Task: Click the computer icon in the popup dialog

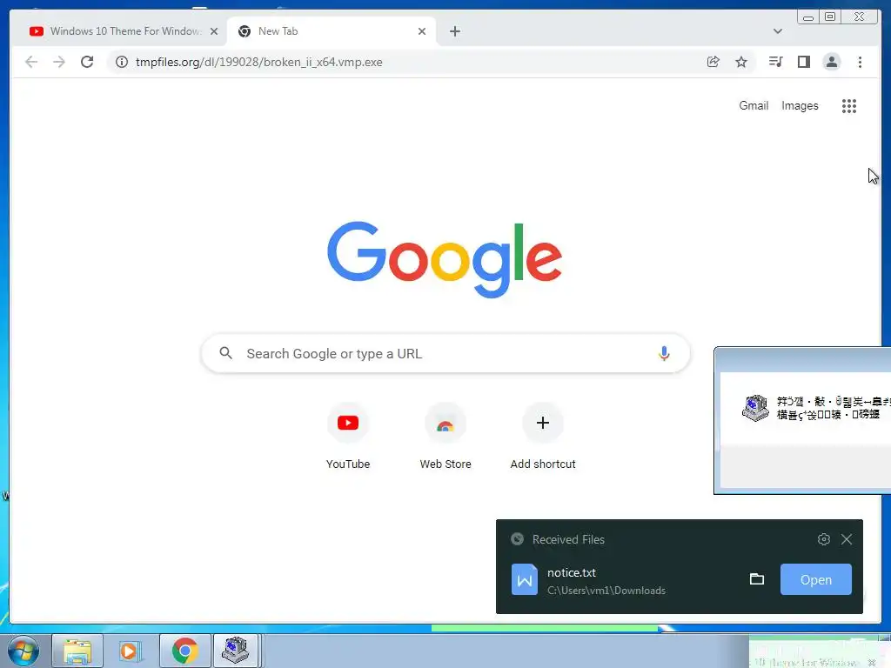Action: pos(755,408)
